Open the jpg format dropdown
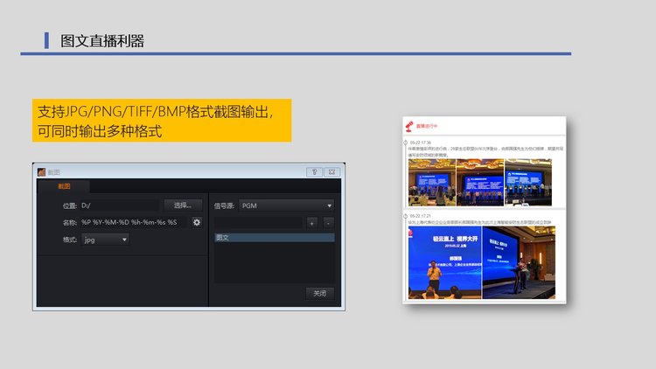This screenshot has height=369, width=656. (105, 239)
